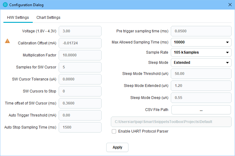Focus Sleep Mode Deep field

click(201, 98)
